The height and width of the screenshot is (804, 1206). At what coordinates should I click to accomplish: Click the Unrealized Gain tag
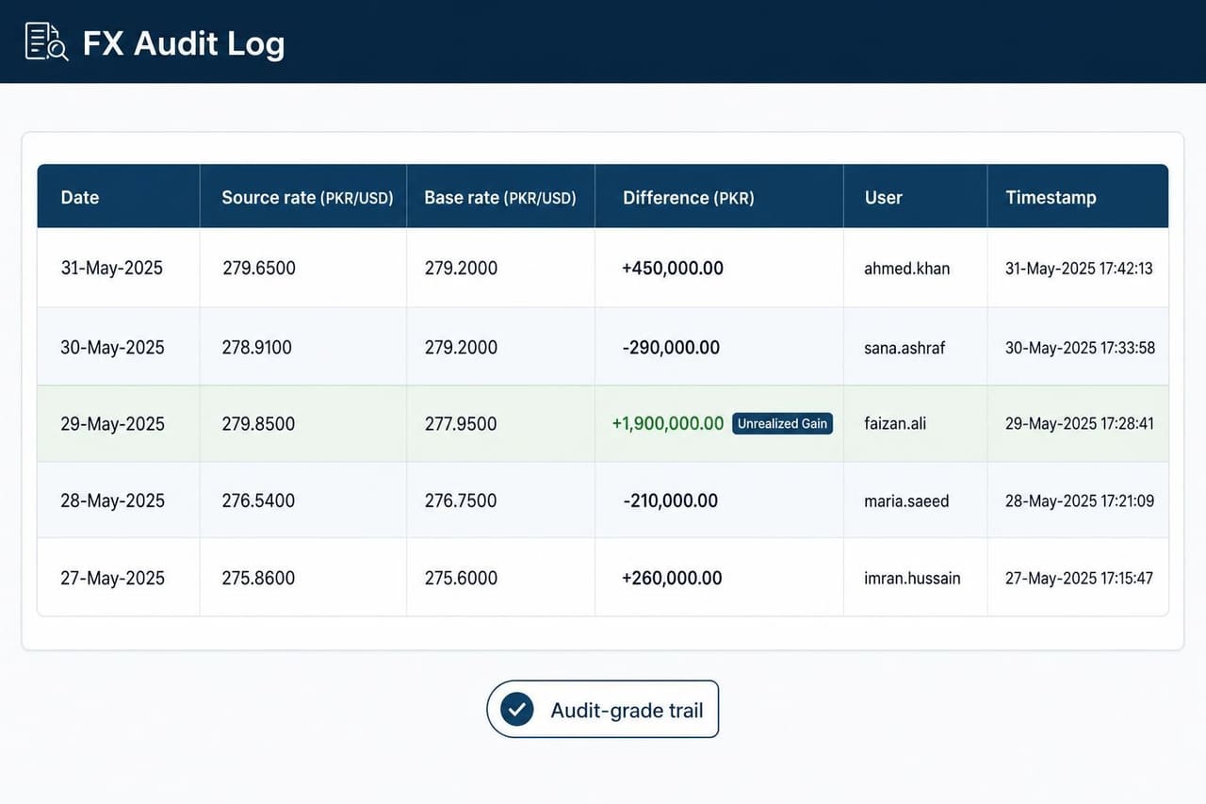[x=782, y=423]
